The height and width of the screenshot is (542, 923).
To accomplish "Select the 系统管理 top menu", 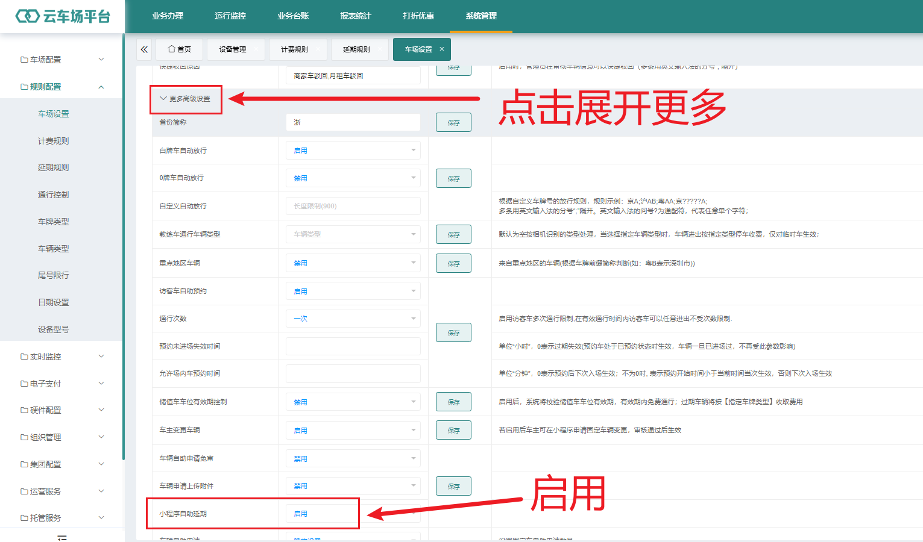I will [x=481, y=16].
